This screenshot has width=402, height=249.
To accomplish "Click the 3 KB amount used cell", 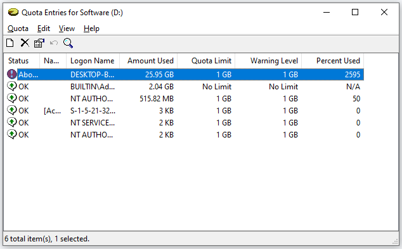I will [x=166, y=111].
